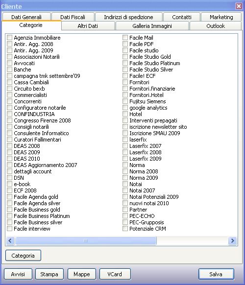Check the Hotel category
This screenshot has width=245, height=285.
point(125,114)
